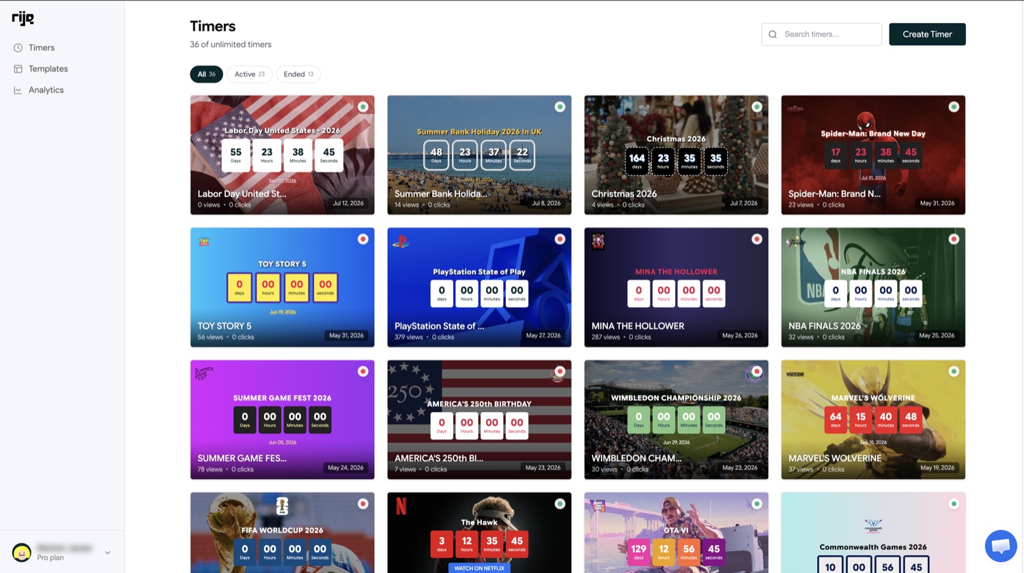
Task: Click the Commonwealth Games green status dot
Action: click(954, 504)
